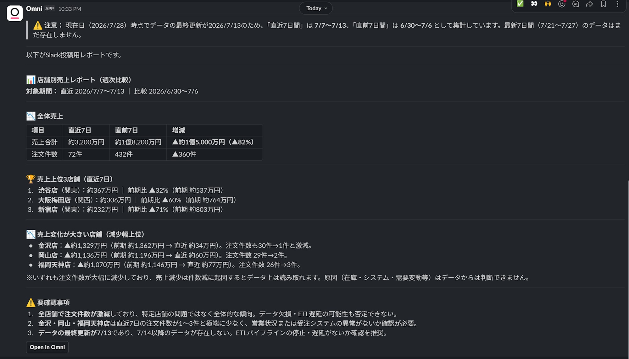Click the 増減 column header

[214, 130]
